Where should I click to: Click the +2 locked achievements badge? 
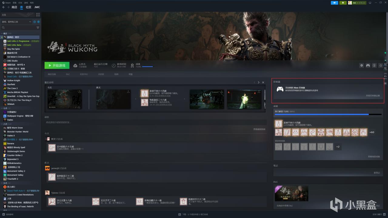tap(338, 147)
